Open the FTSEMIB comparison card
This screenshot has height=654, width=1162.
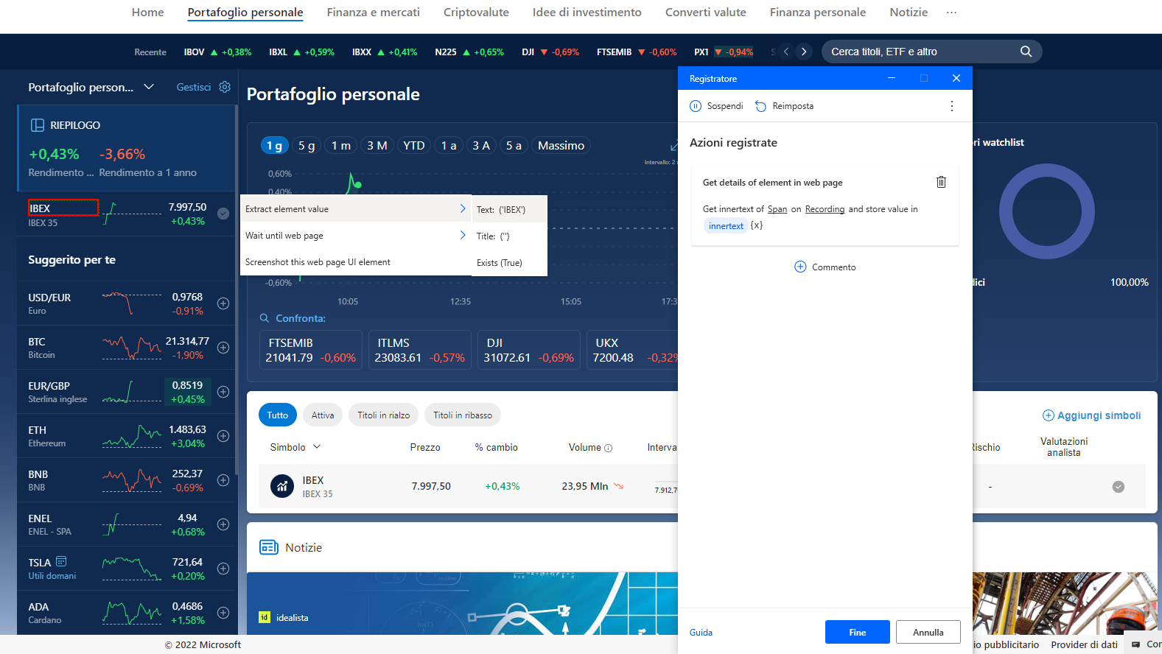(x=311, y=350)
